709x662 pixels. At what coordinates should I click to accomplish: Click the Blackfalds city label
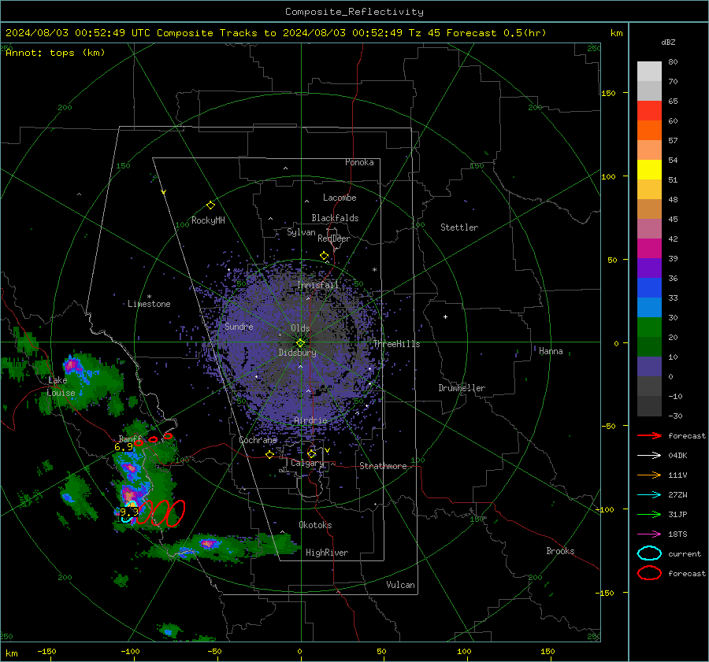tap(335, 218)
